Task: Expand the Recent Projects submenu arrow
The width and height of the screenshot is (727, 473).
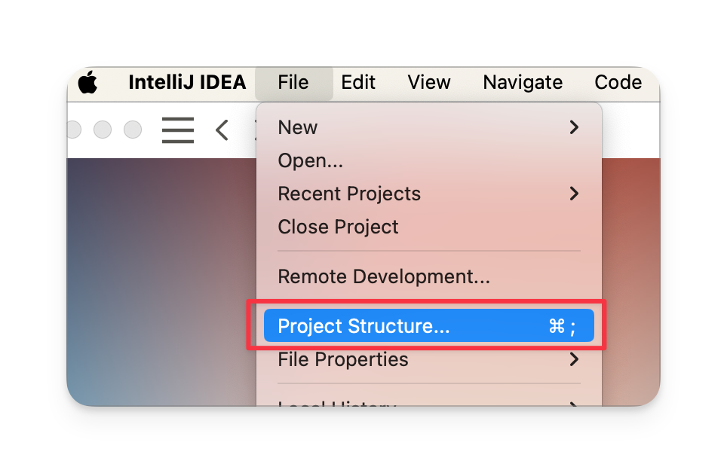Action: pyautogui.click(x=574, y=194)
